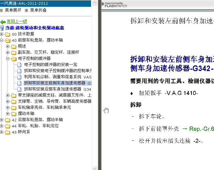This screenshot has height=170, width=214.
Task: Click 当前:前轮驱动和全轮驱动底盘 heading
Action: [x=35, y=28]
